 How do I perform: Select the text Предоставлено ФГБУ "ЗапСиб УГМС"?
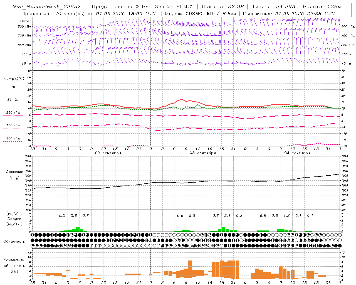[142, 7]
